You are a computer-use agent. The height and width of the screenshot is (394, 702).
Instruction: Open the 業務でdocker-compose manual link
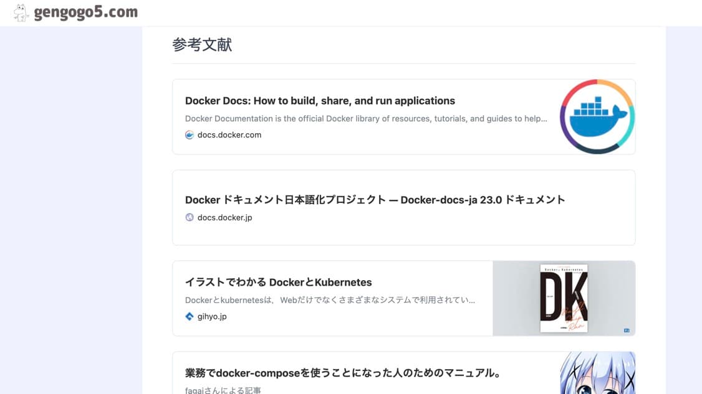pos(344,373)
